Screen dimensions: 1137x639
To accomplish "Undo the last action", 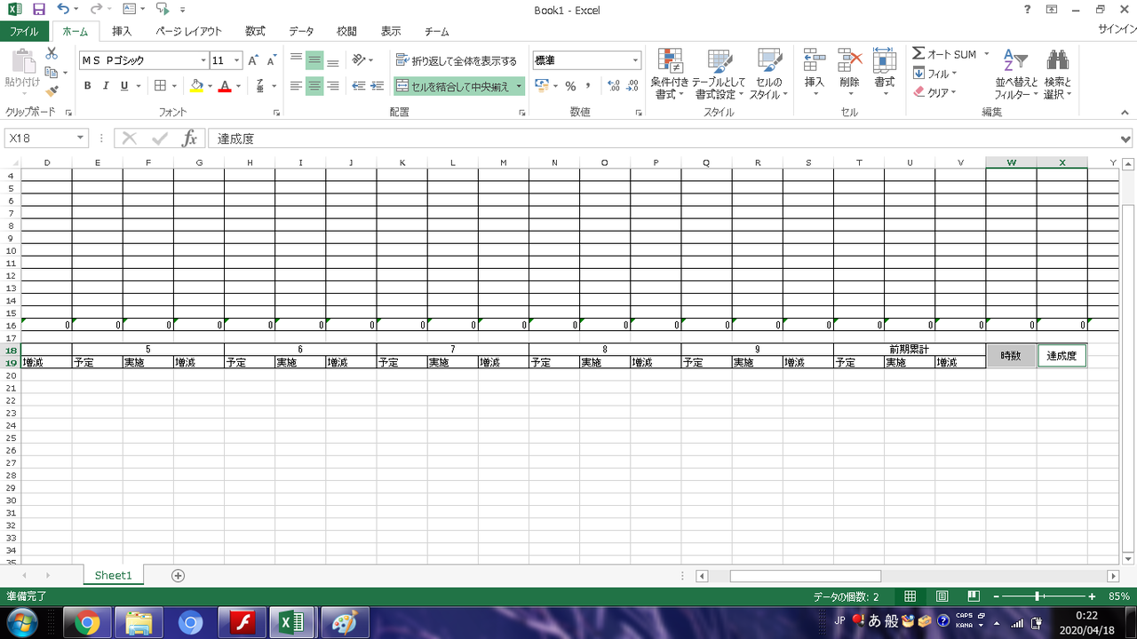I will tap(62, 10).
